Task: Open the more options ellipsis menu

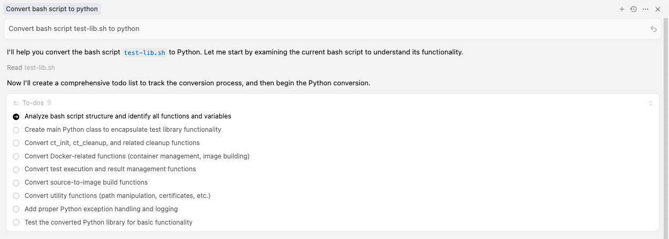Action: (645, 9)
